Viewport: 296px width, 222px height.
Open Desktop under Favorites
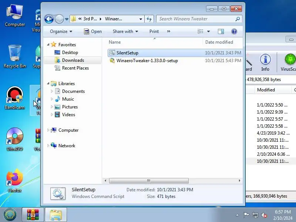click(70, 53)
